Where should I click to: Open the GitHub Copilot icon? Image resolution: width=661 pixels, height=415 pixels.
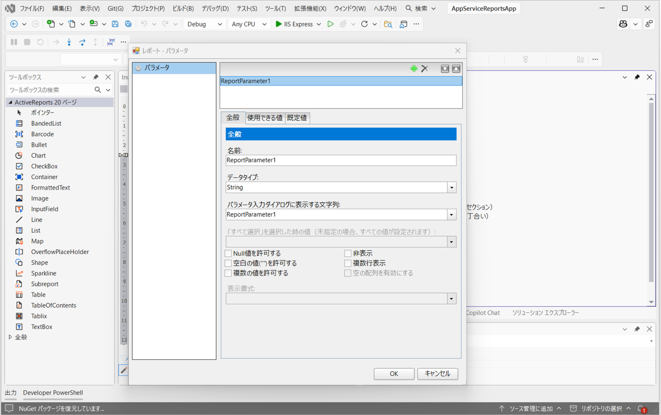click(x=623, y=24)
